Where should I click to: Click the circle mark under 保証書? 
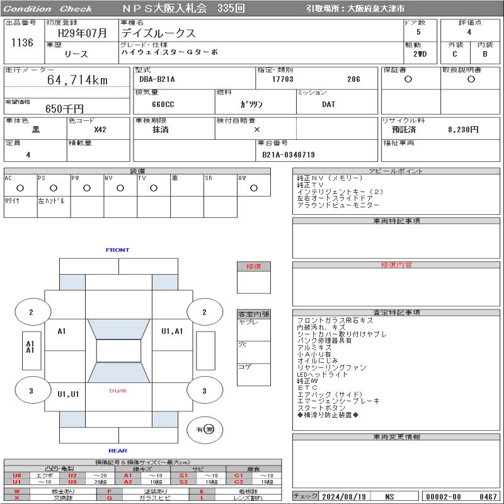tap(408, 79)
